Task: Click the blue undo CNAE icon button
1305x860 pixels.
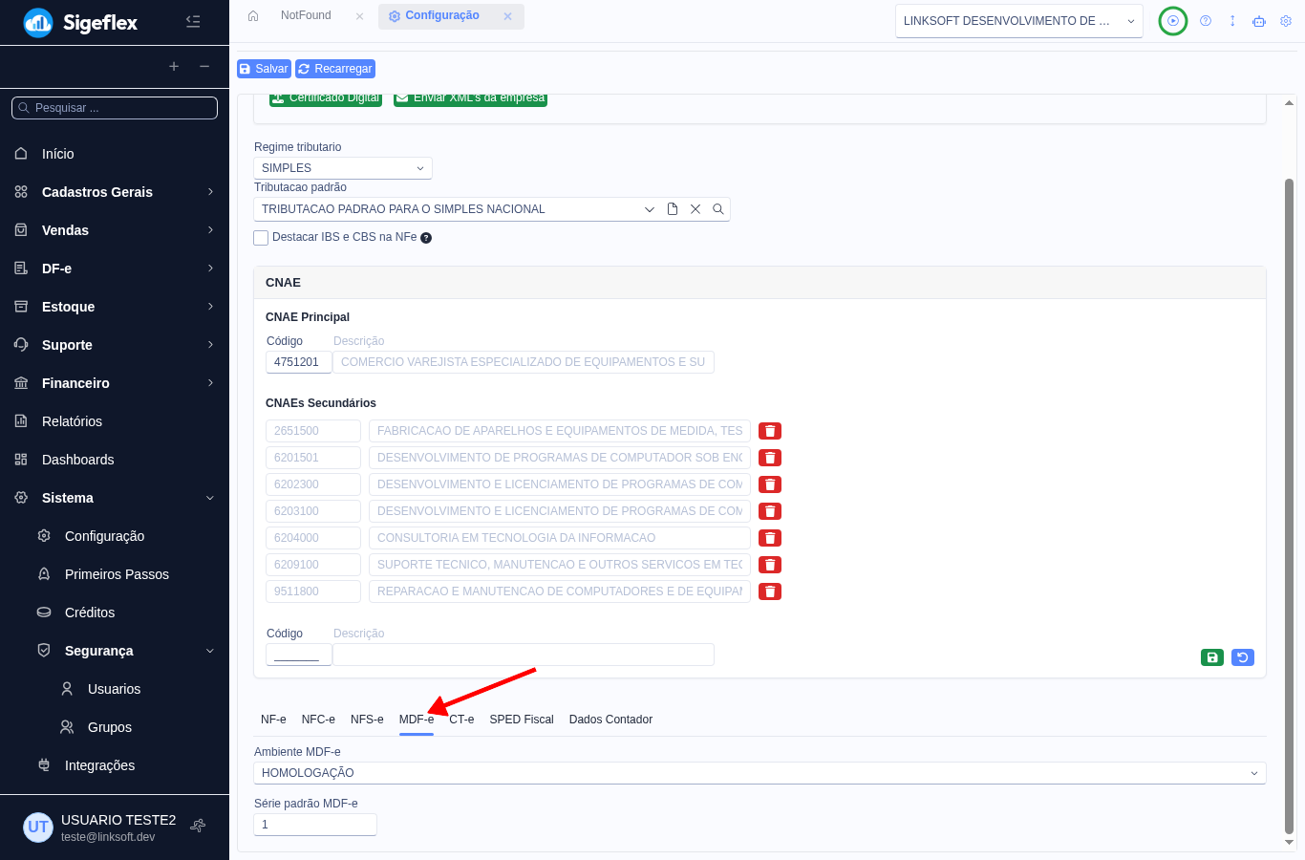Action: point(1243,657)
